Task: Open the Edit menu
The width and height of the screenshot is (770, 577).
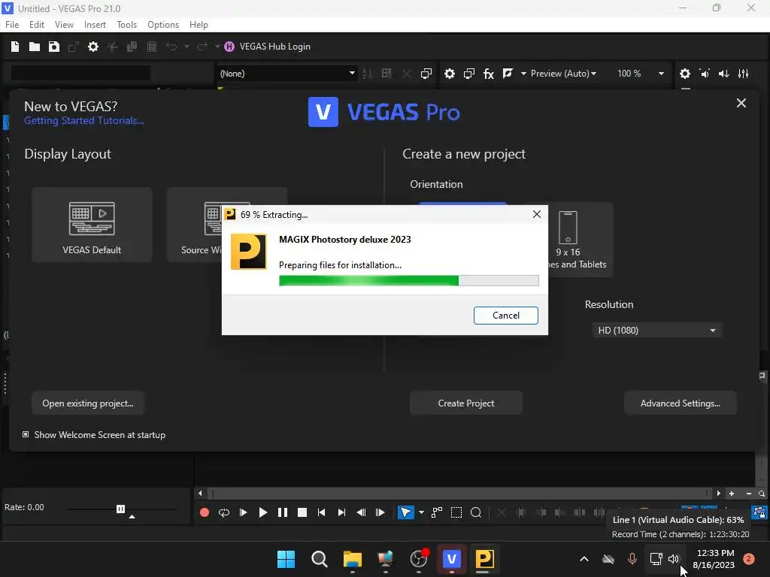Action: click(37, 25)
